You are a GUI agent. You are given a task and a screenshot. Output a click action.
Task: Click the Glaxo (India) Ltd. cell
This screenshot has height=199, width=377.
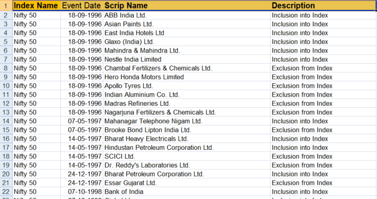tap(186, 42)
